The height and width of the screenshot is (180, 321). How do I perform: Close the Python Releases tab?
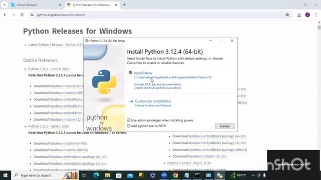click(x=116, y=4)
